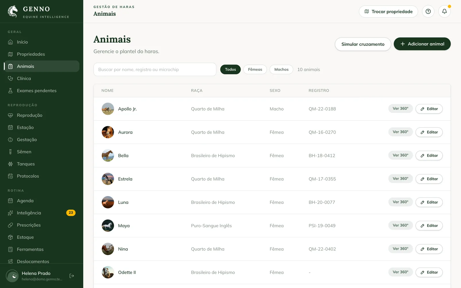This screenshot has width=461, height=288.
Task: Open Agenda in the sidebar
Action: (x=42, y=201)
